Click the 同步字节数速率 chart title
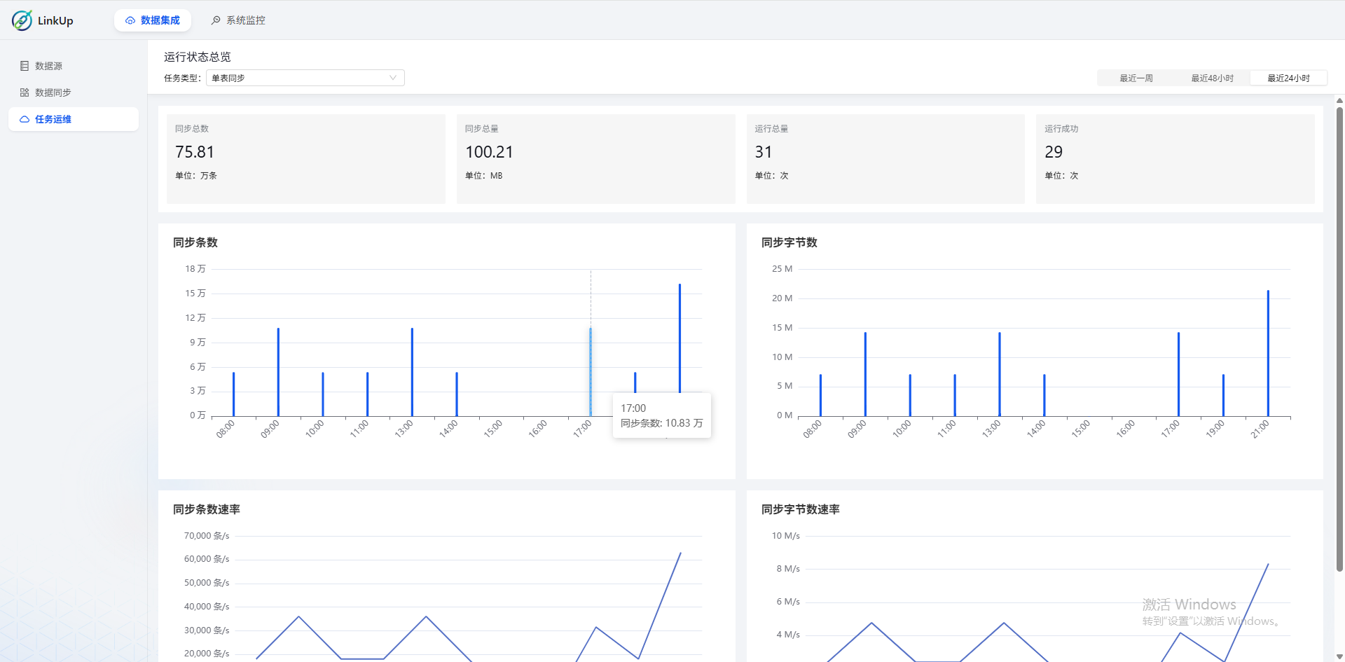The width and height of the screenshot is (1345, 662). pos(801,509)
